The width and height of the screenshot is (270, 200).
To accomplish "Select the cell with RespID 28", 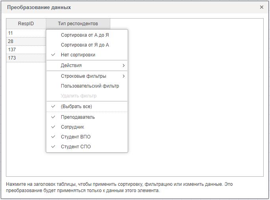I will point(26,41).
